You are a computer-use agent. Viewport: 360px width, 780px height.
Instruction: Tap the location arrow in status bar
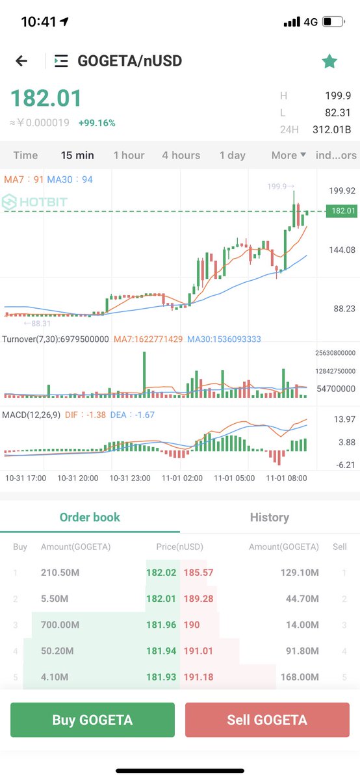click(x=64, y=21)
